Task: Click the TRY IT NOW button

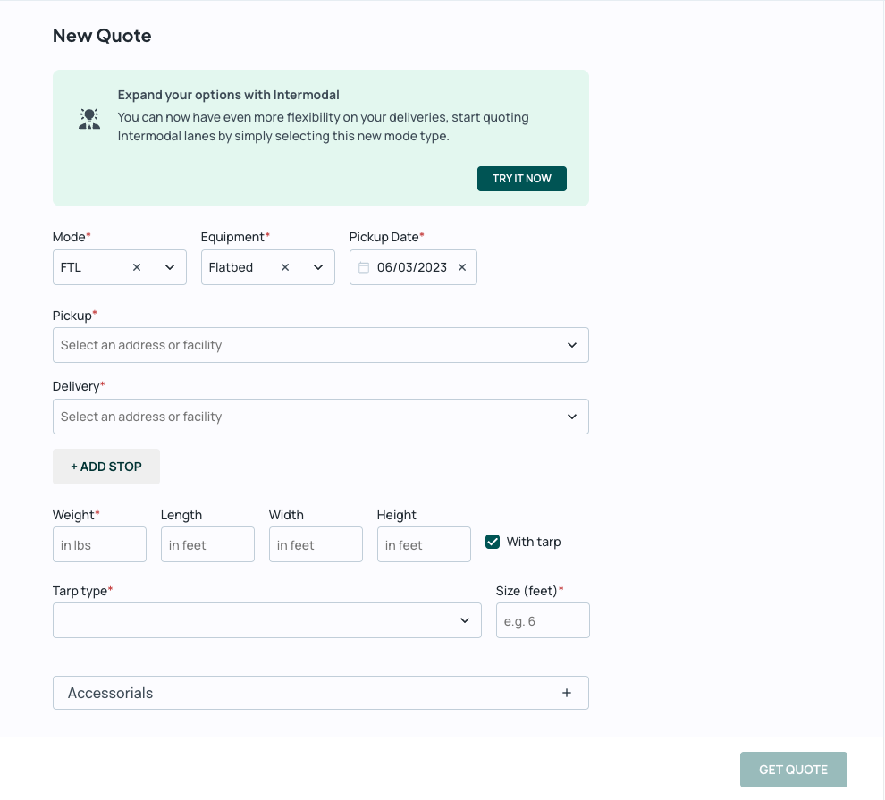Action: click(522, 179)
